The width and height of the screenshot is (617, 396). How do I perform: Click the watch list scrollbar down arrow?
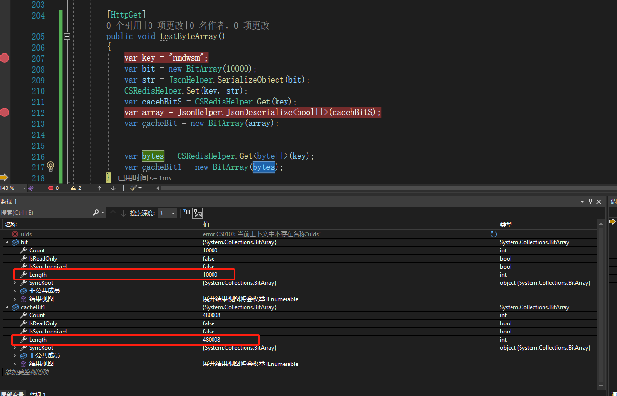601,386
